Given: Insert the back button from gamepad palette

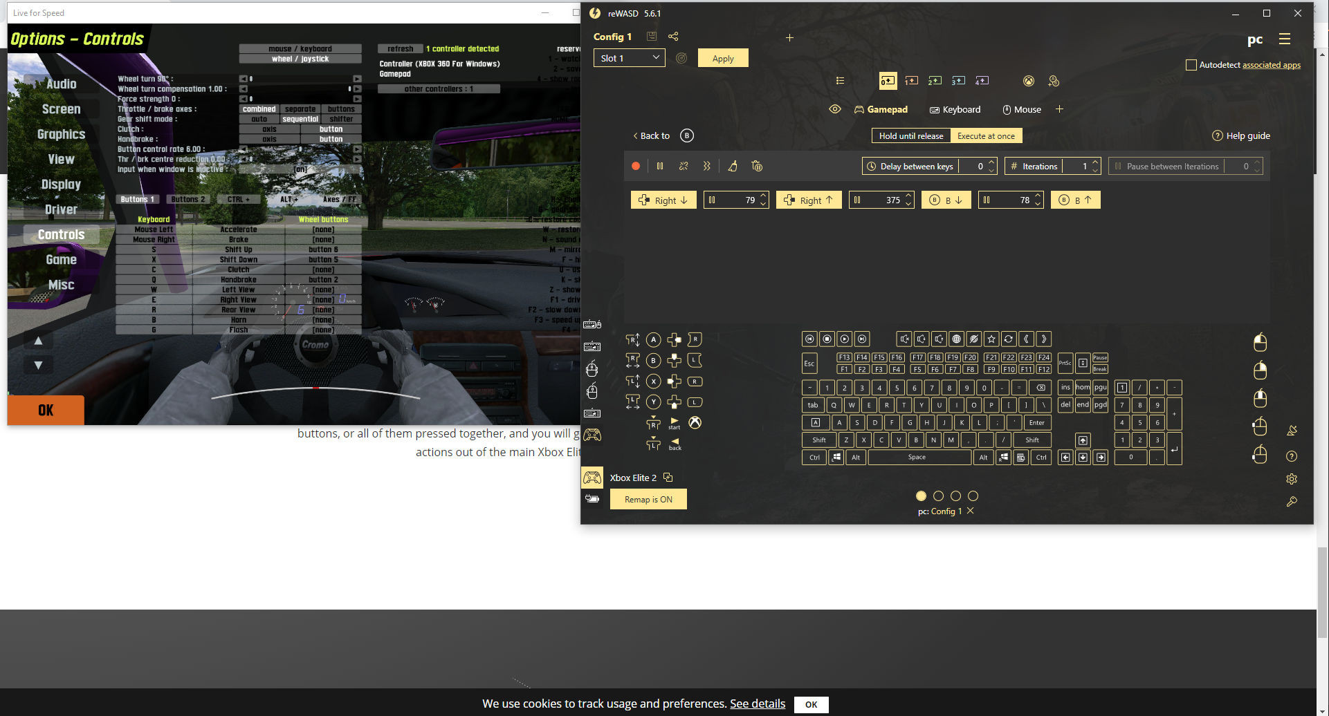Looking at the screenshot, I should coord(675,444).
